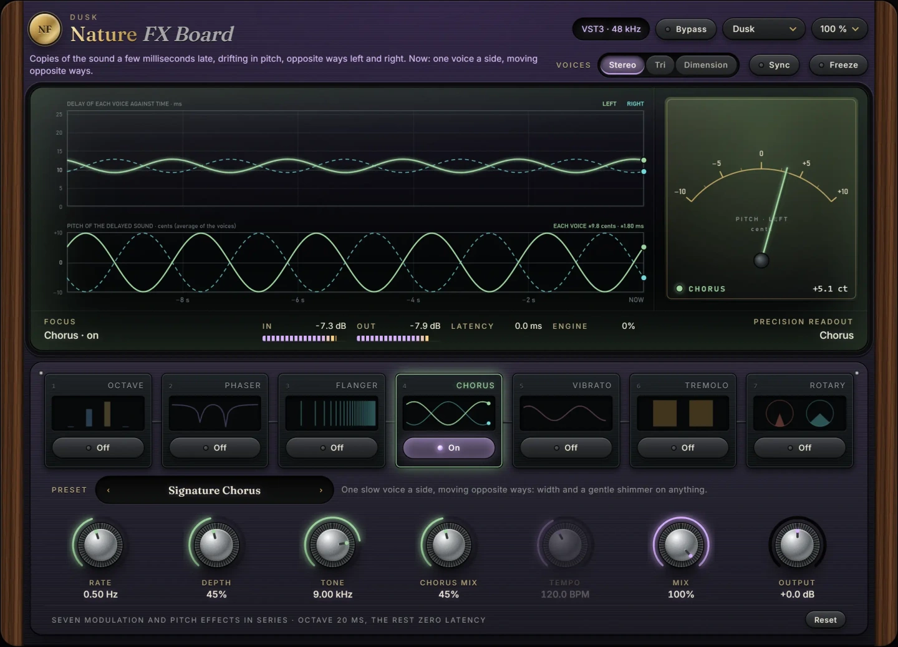The width and height of the screenshot is (898, 647).
Task: Turn on the Tremolo effect
Action: [x=683, y=447]
